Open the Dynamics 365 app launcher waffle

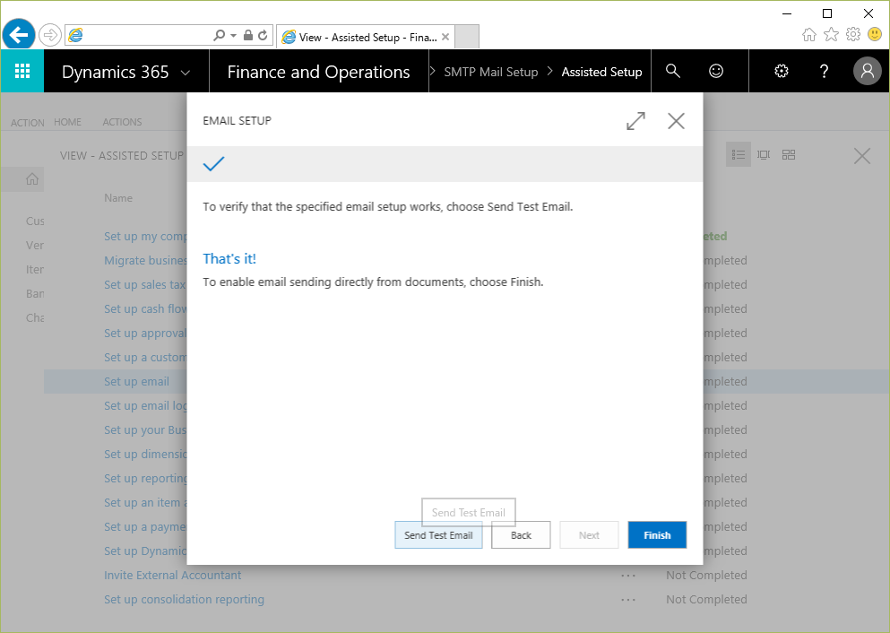click(22, 71)
